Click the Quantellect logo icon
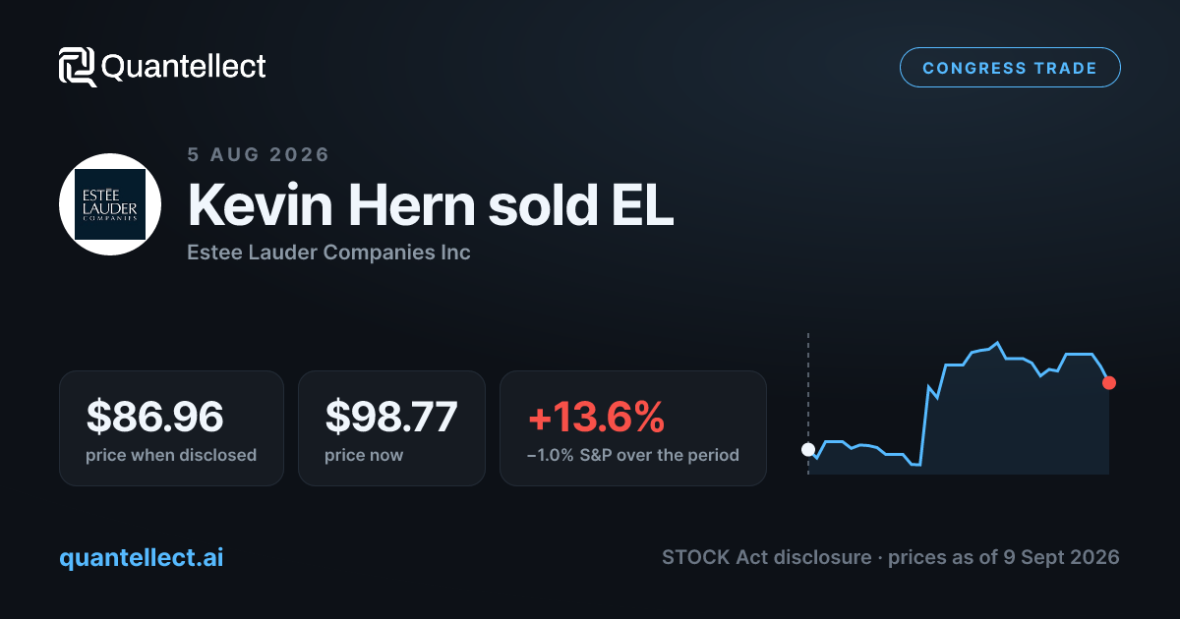Viewport: 1180px width, 619px height. tap(77, 67)
